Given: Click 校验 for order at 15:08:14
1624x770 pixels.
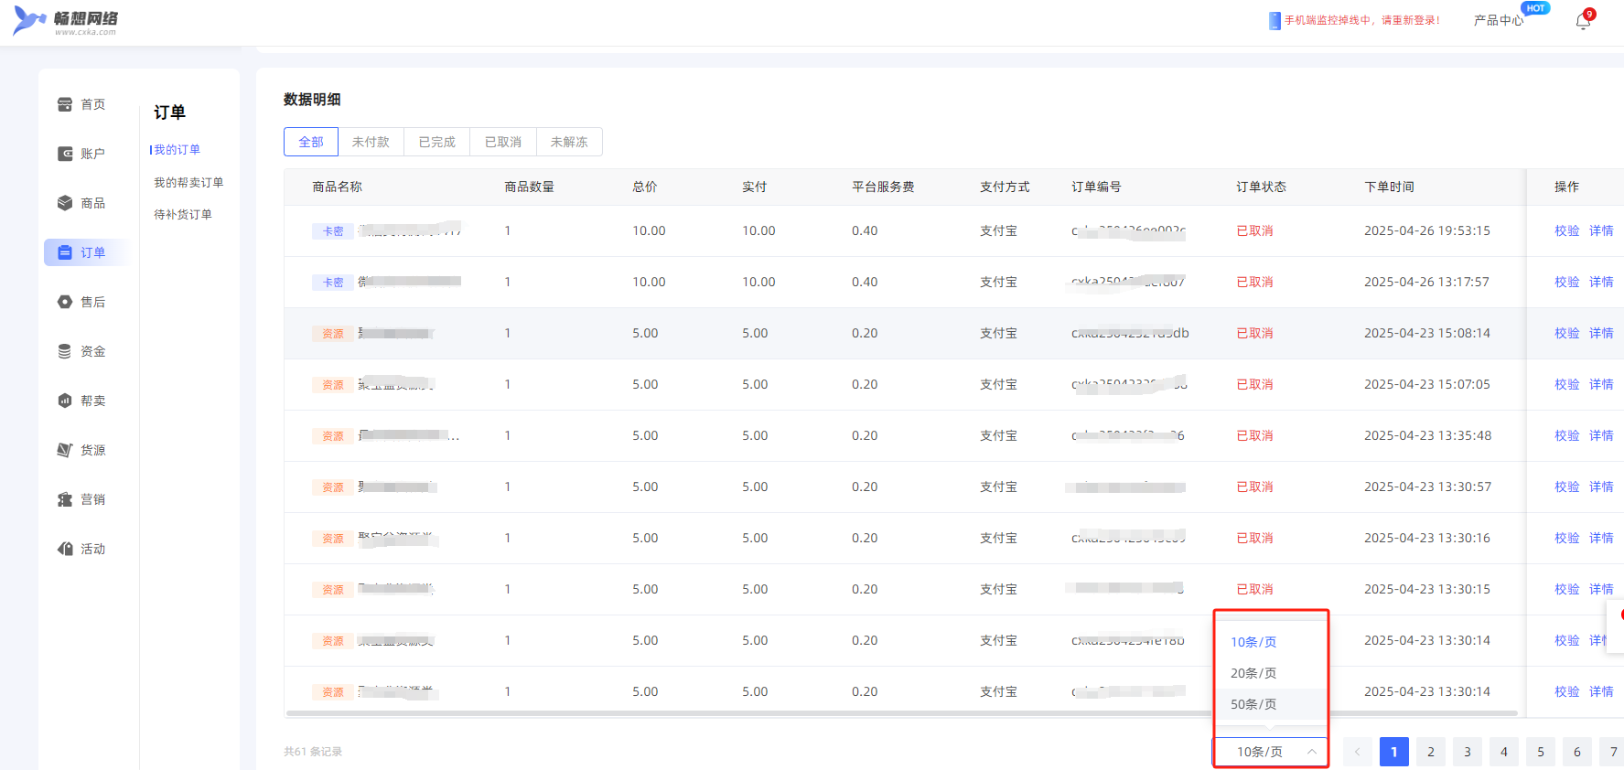Looking at the screenshot, I should tap(1567, 334).
